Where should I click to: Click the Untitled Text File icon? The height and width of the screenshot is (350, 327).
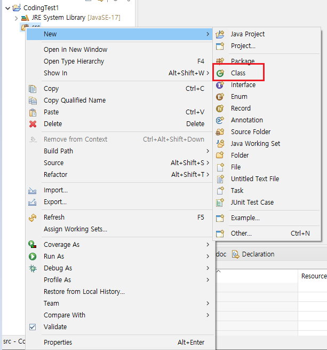(x=220, y=179)
